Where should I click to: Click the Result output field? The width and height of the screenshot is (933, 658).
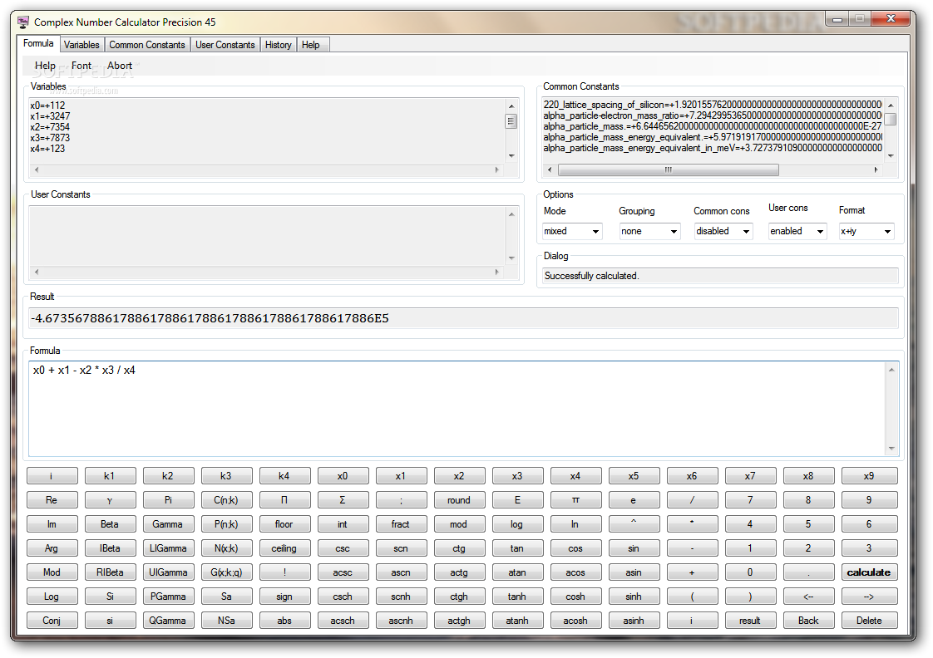463,318
